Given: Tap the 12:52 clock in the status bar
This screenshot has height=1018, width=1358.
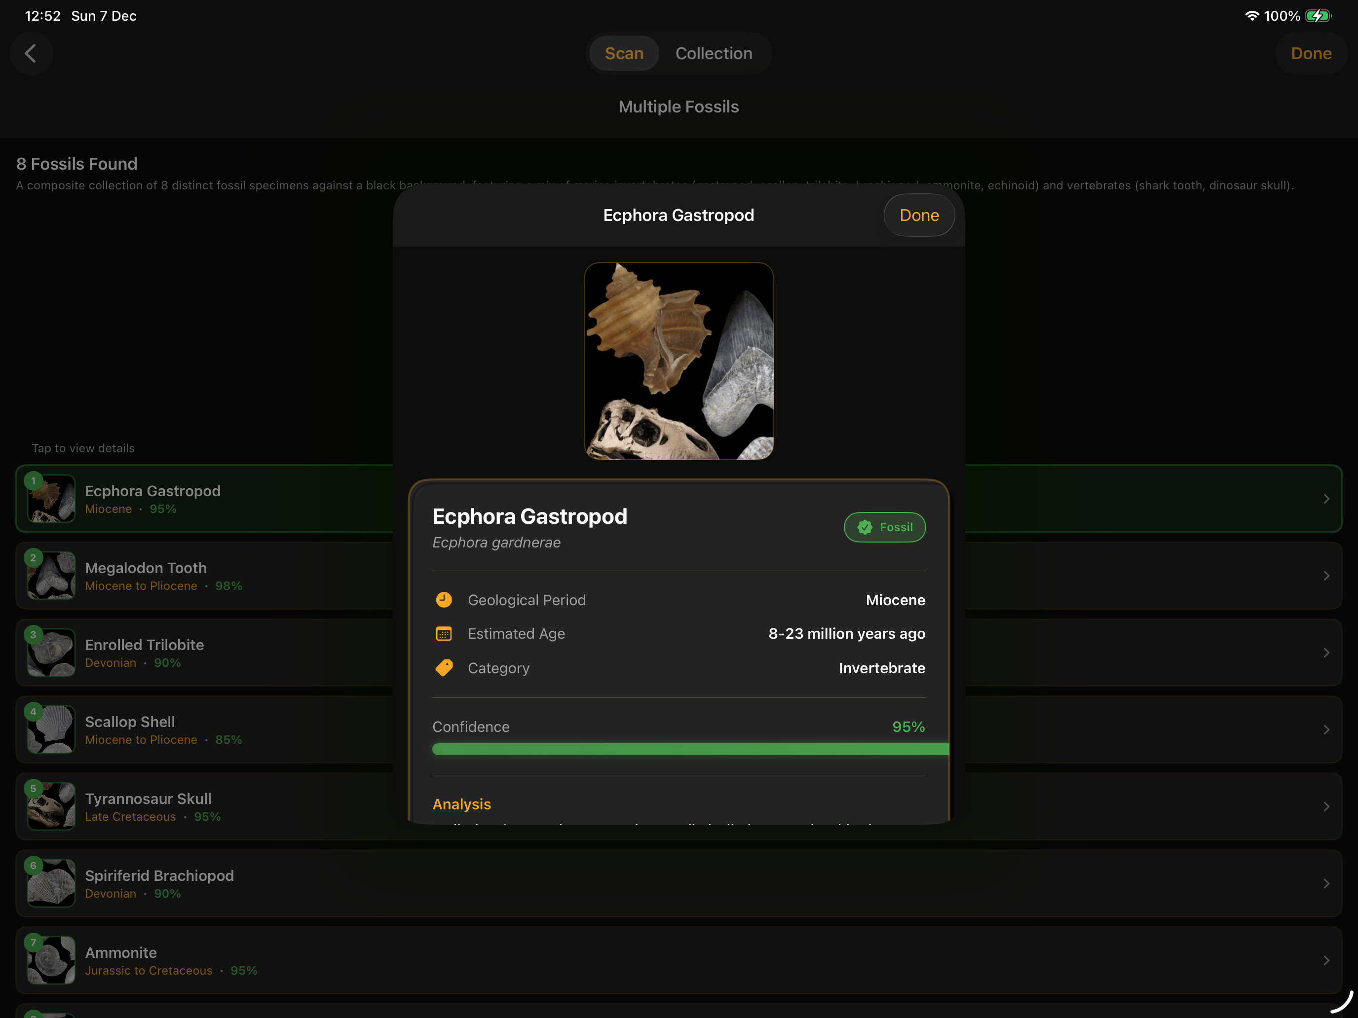Looking at the screenshot, I should click(x=42, y=16).
